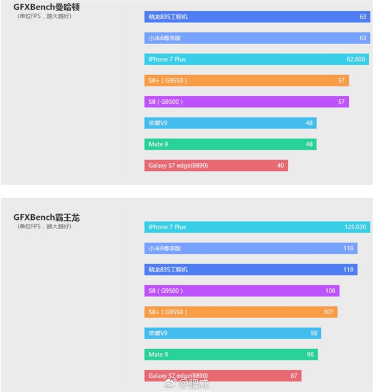Select the 小米6尊享版 bar showing 63
Screen dimensions: 373x392
click(x=257, y=38)
